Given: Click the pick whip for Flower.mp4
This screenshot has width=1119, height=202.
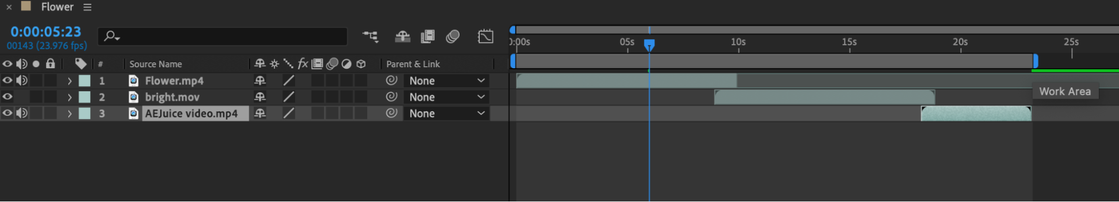Looking at the screenshot, I should tap(391, 81).
